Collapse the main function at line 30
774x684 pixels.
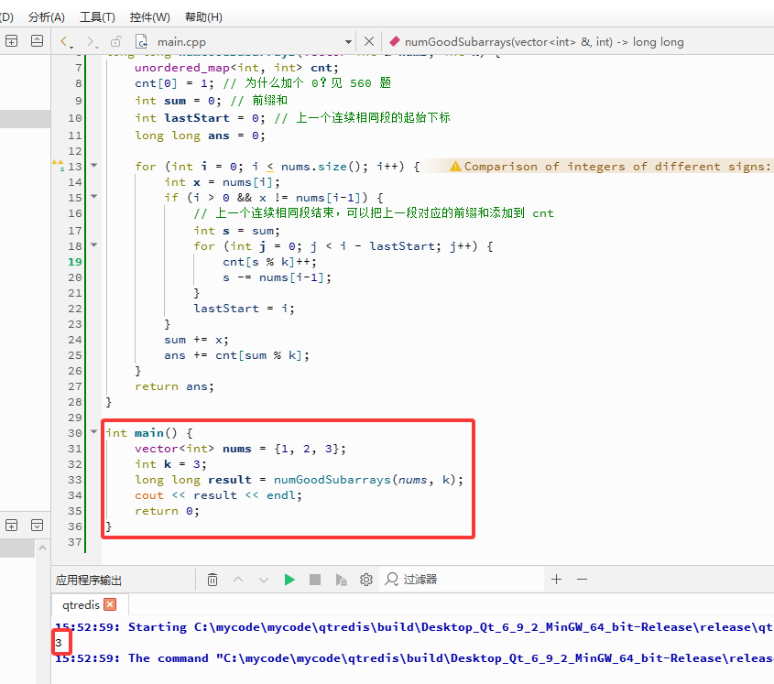pyautogui.click(x=93, y=432)
